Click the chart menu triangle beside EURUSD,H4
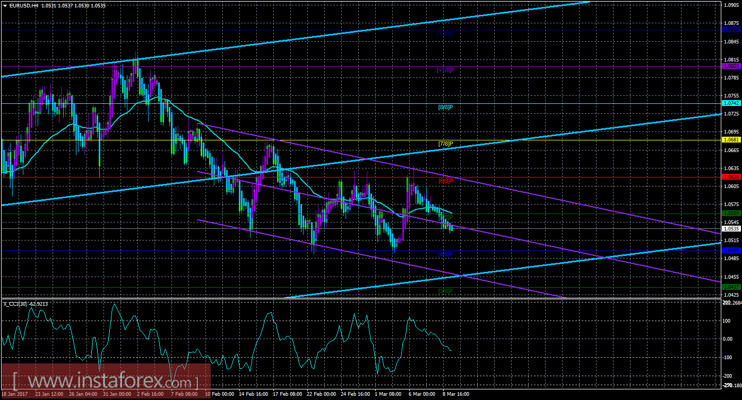 (x=5, y=5)
